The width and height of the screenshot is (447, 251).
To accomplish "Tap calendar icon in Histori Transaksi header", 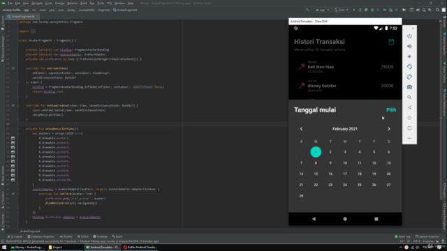I will (391, 42).
